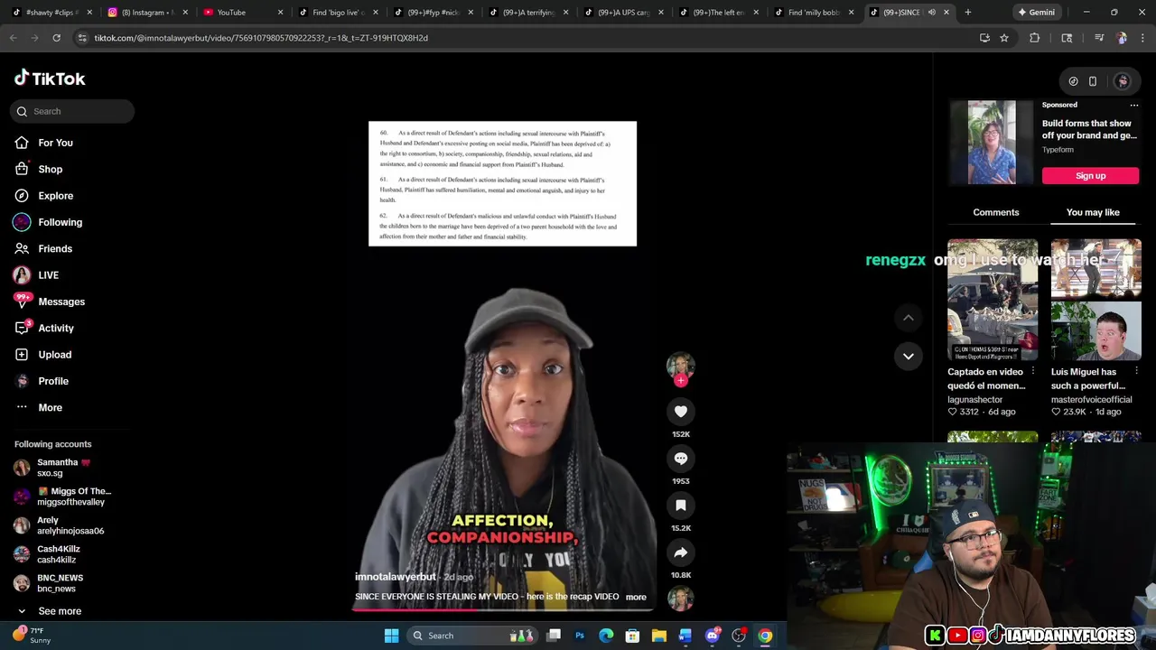The height and width of the screenshot is (650, 1156).
Task: Expand the caption with more
Action: [636, 597]
